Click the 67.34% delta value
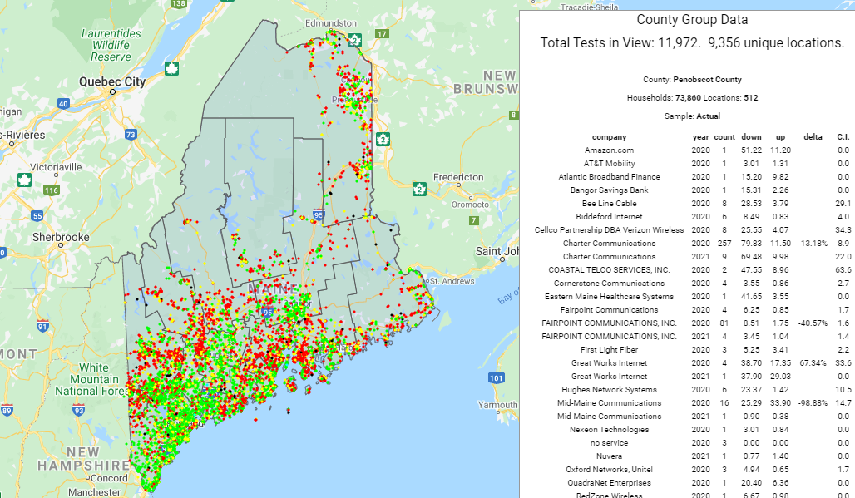Viewport: 855px width, 498px height. 813,362
